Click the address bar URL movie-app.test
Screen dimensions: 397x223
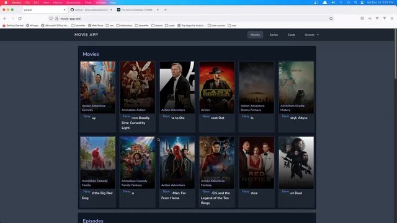point(70,19)
